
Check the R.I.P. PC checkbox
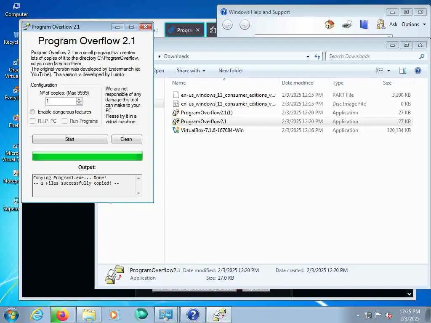pyautogui.click(x=33, y=121)
